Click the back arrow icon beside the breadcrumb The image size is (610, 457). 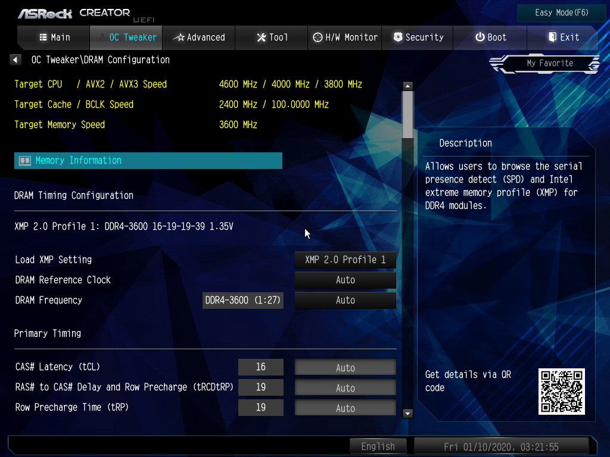(15, 60)
